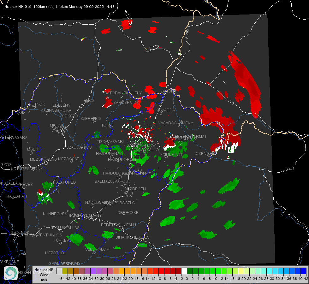
Task: Click the 'Napkor-HR Wind m/s' legend label
Action: (44, 275)
